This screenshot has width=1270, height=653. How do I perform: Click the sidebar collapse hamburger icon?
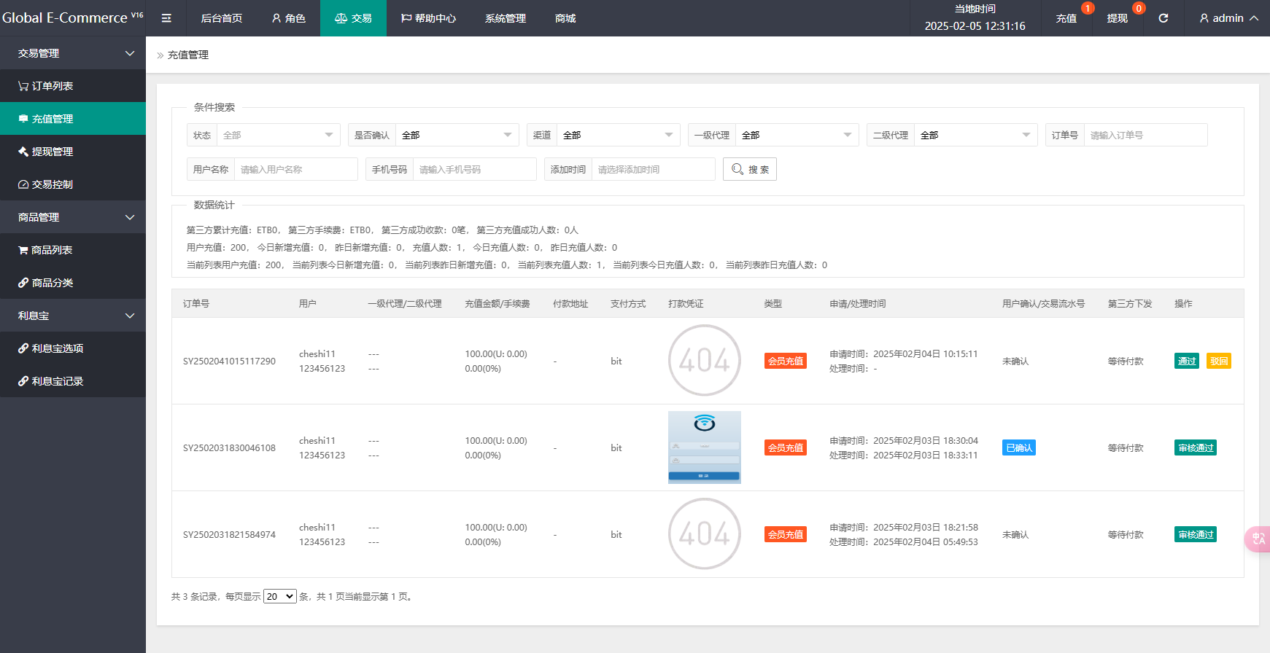[166, 18]
